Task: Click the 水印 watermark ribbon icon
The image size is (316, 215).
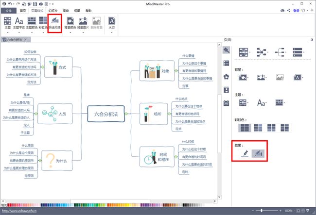Action: pyautogui.click(x=112, y=21)
